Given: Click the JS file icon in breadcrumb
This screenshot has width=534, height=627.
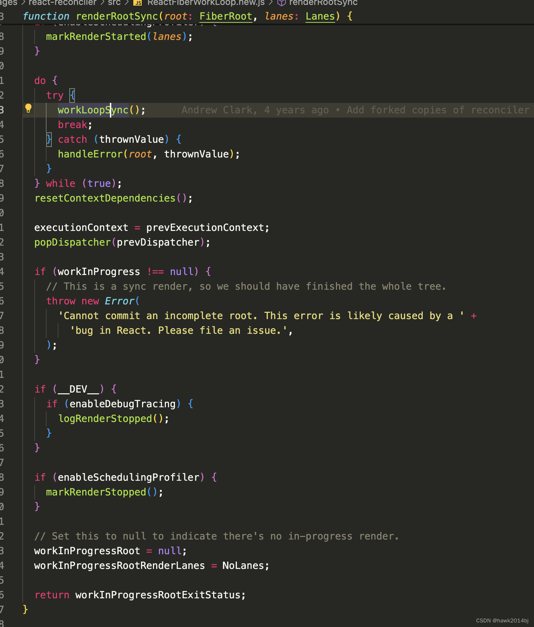Looking at the screenshot, I should pyautogui.click(x=138, y=3).
